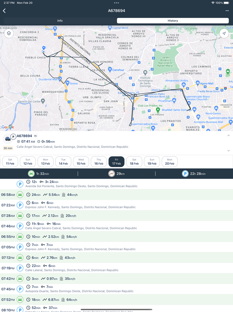This screenshot has width=233, height=312.
Task: Tap the Agora Mall marker on map
Action: pyautogui.click(x=197, y=83)
